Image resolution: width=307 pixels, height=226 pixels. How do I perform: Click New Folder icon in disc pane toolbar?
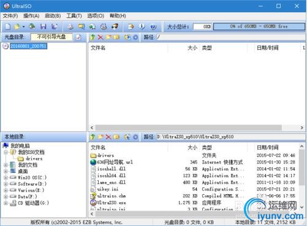[108, 37]
